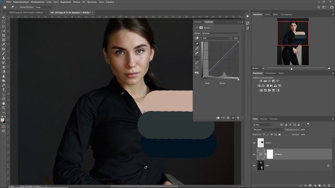This screenshot has width=335, height=188.
Task: Activate the on-image adjustment hand in Curves
Action: click(197, 38)
